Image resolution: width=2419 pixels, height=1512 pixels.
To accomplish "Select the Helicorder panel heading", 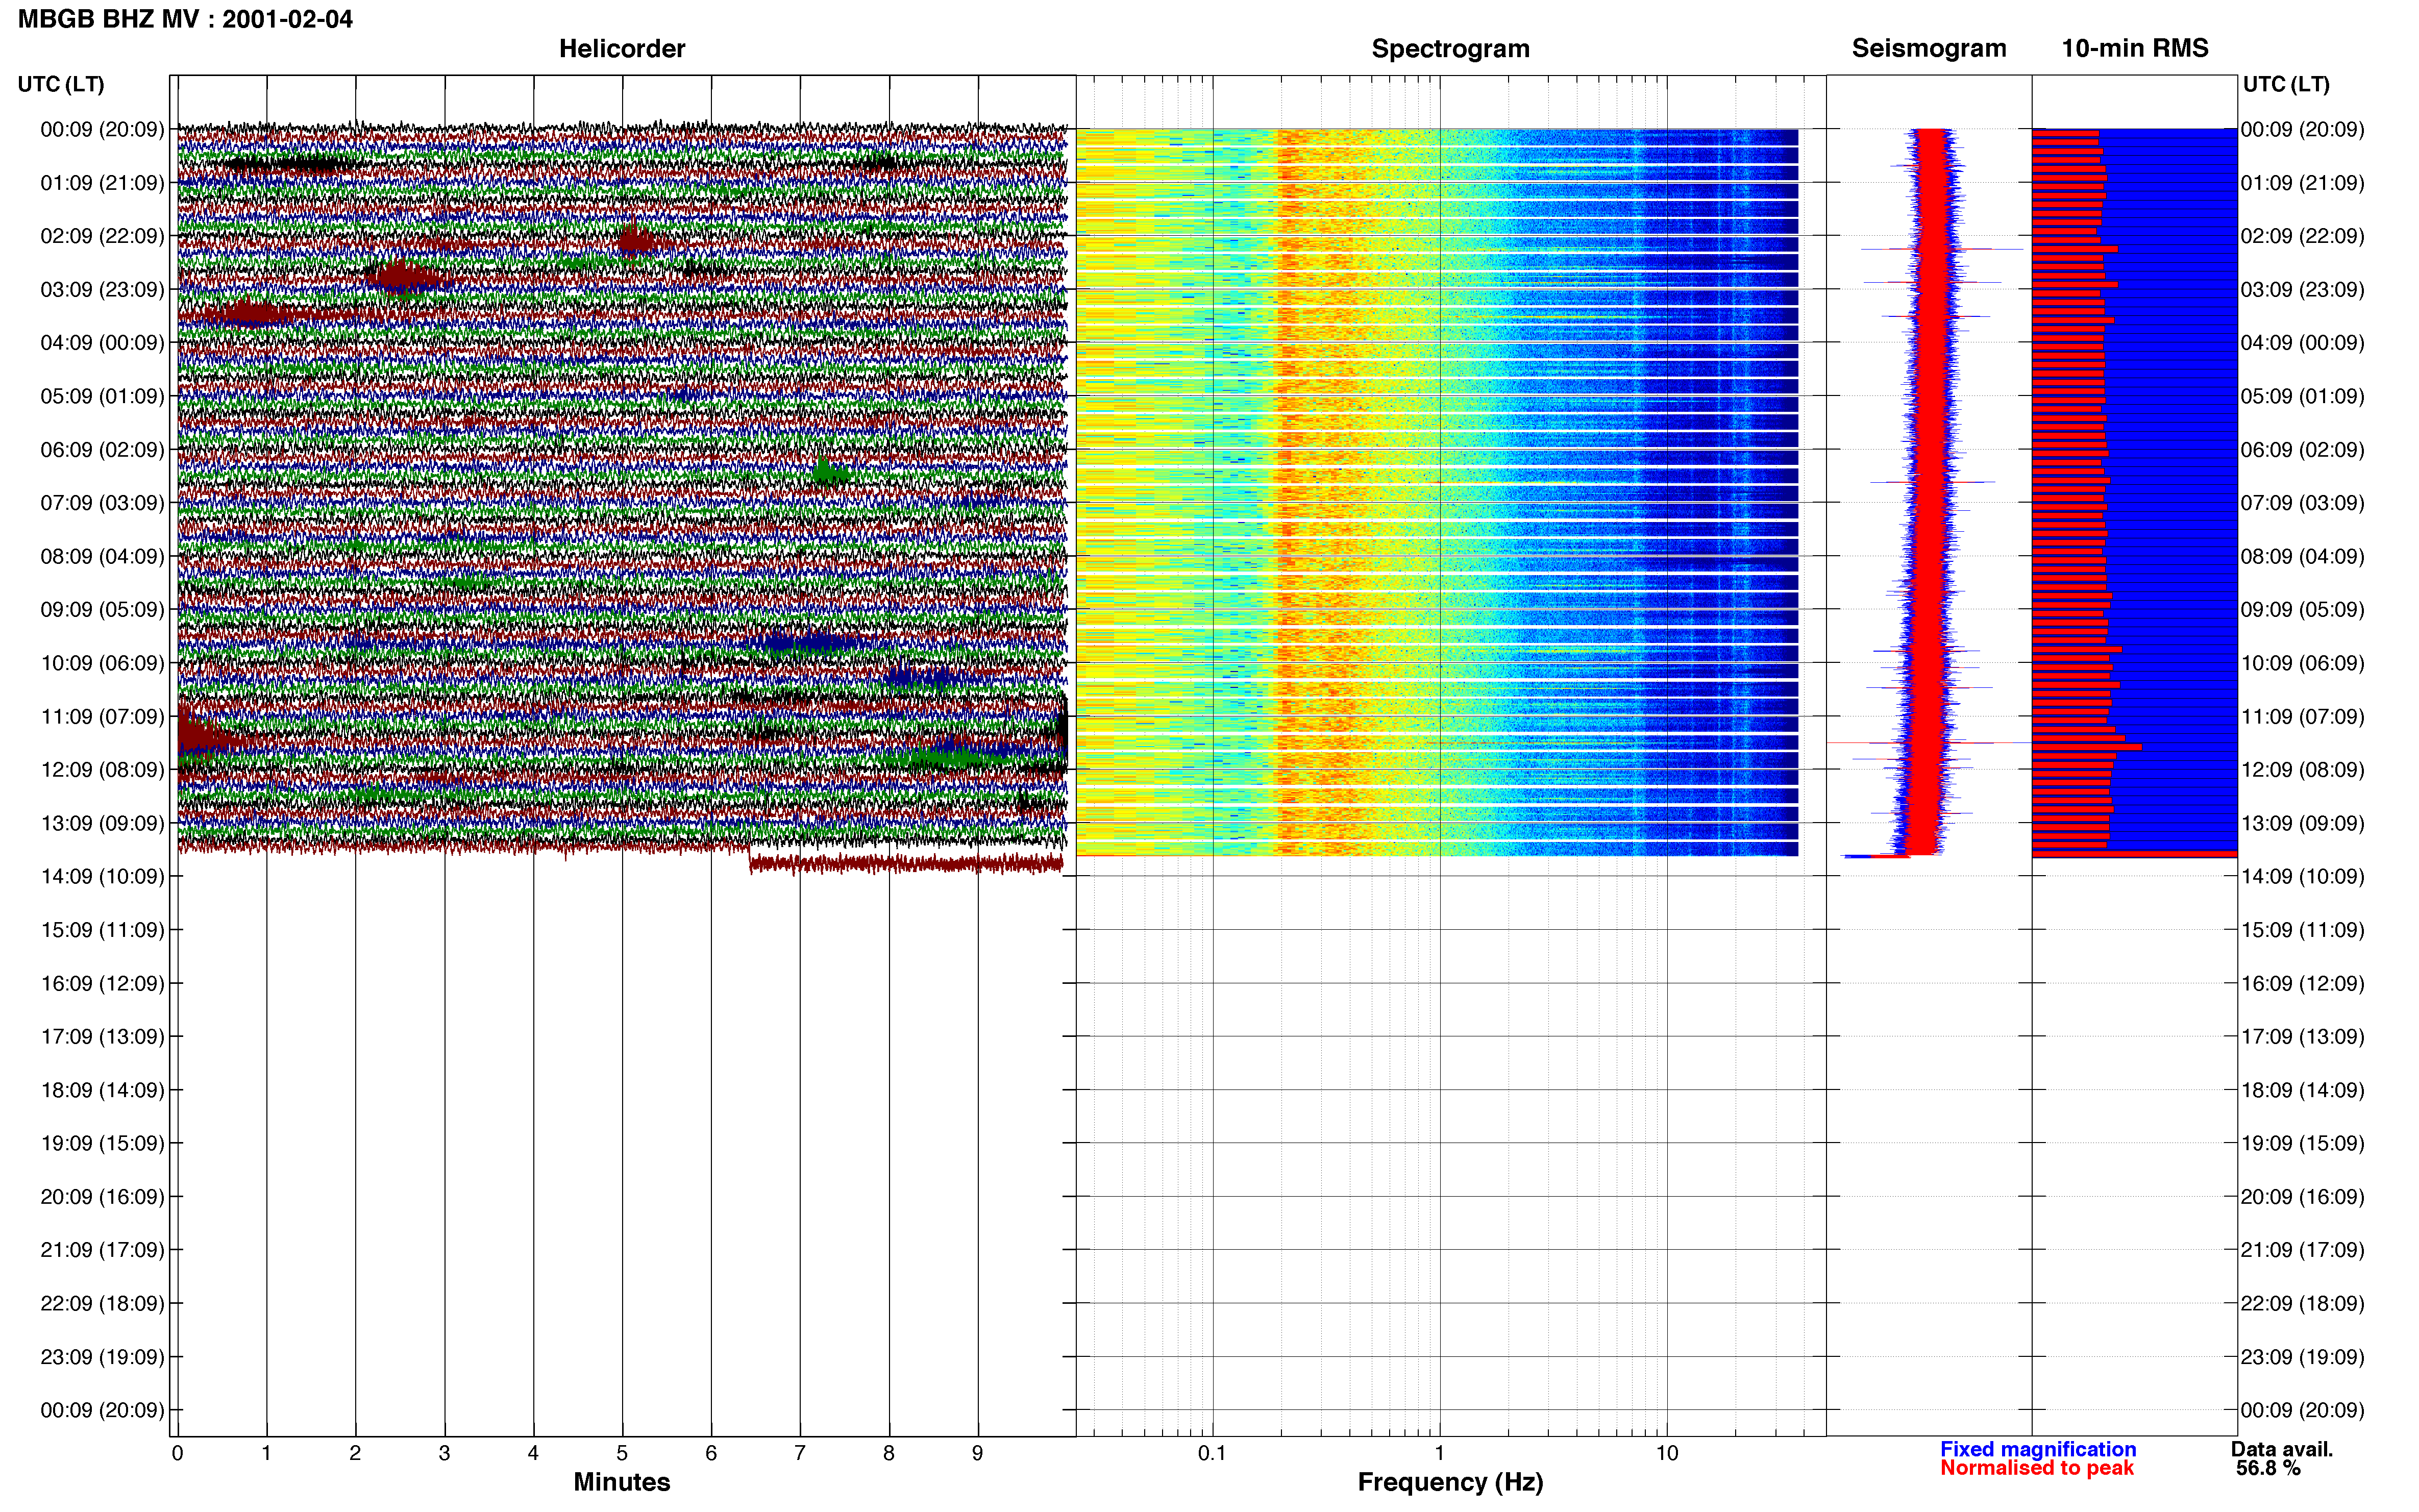I will click(x=621, y=48).
